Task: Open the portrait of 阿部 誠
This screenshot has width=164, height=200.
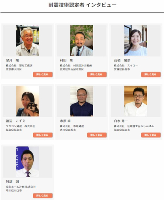Action: (x=28, y=162)
